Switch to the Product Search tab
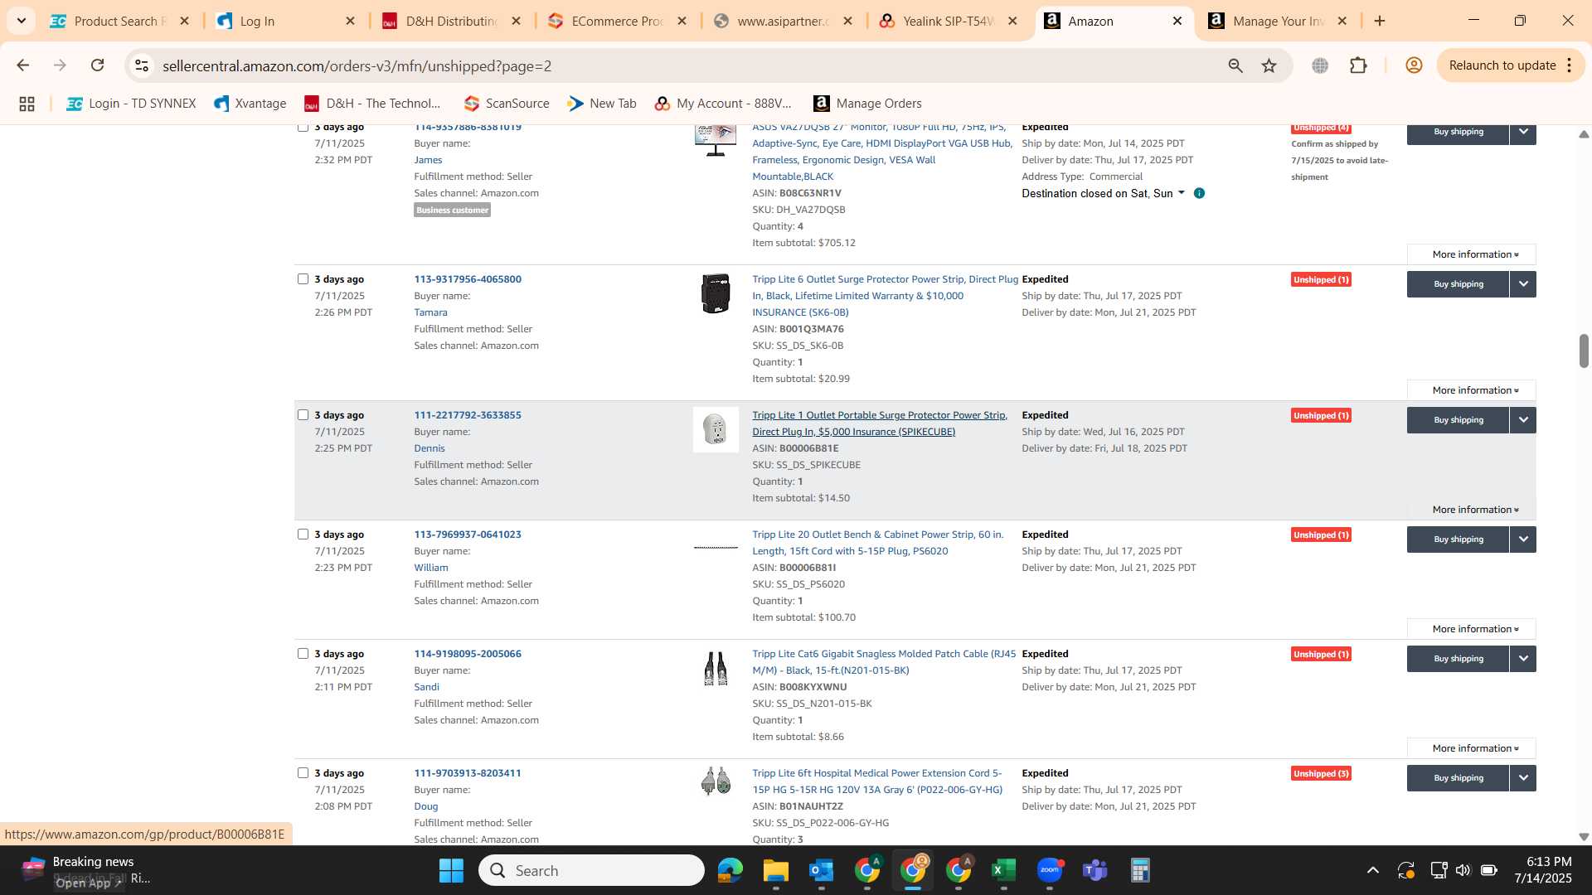 pos(120,21)
